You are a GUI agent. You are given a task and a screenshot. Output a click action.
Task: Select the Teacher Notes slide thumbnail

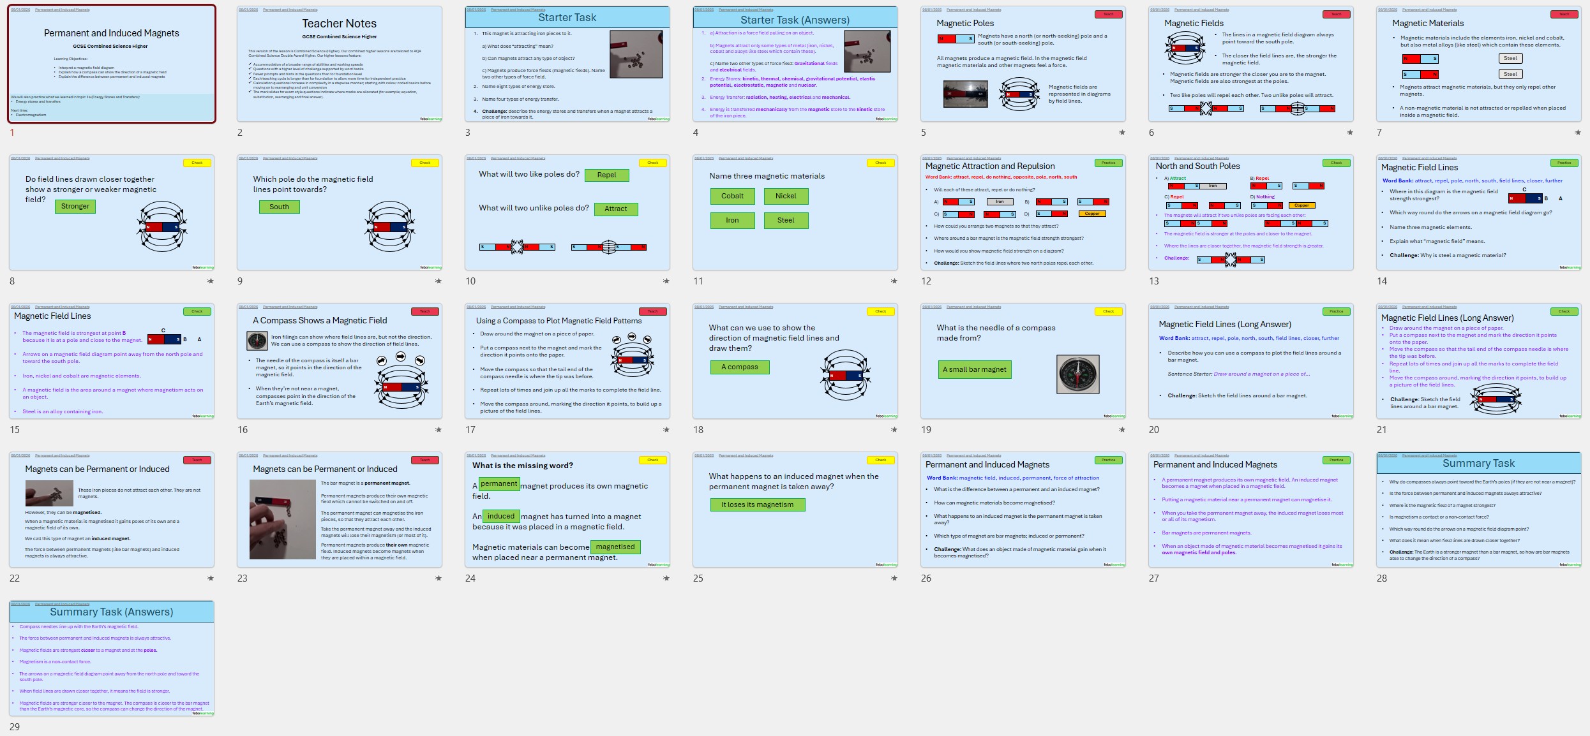click(339, 64)
